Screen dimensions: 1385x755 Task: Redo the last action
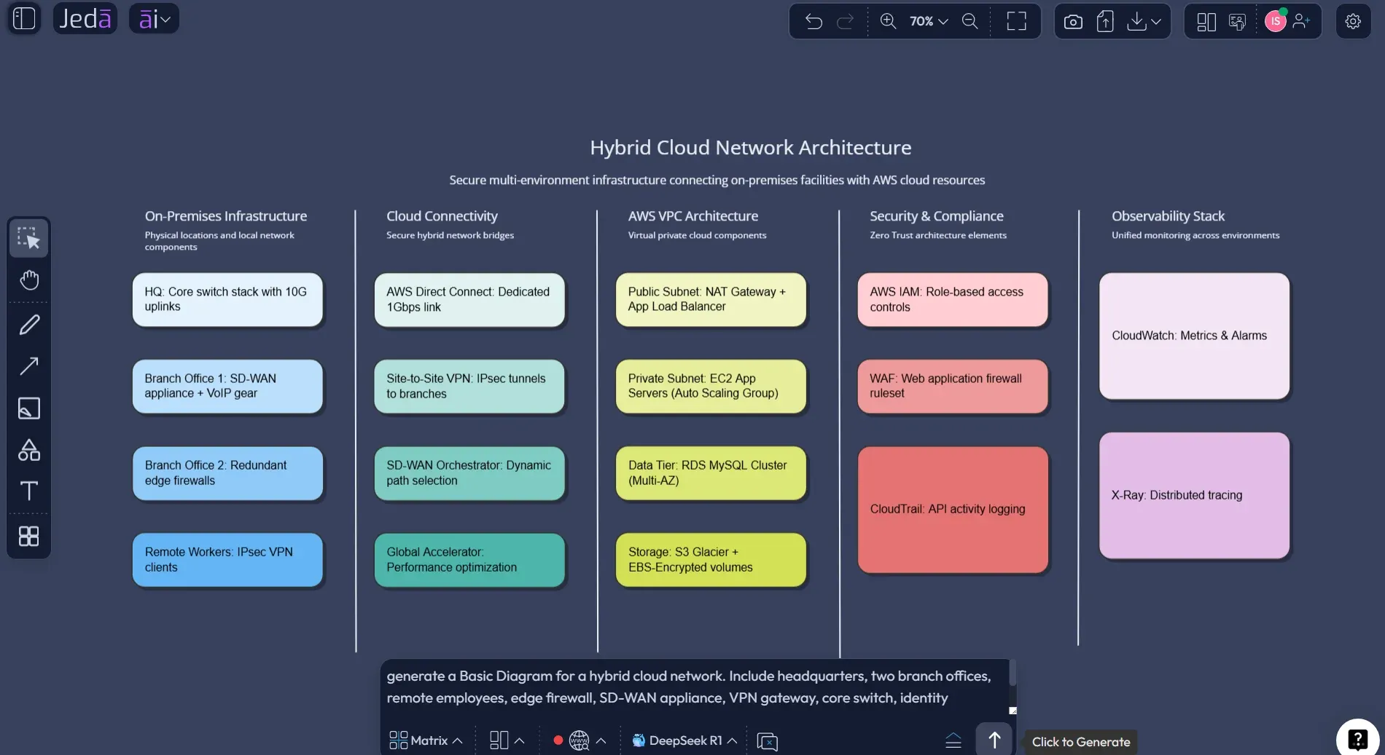tap(845, 21)
